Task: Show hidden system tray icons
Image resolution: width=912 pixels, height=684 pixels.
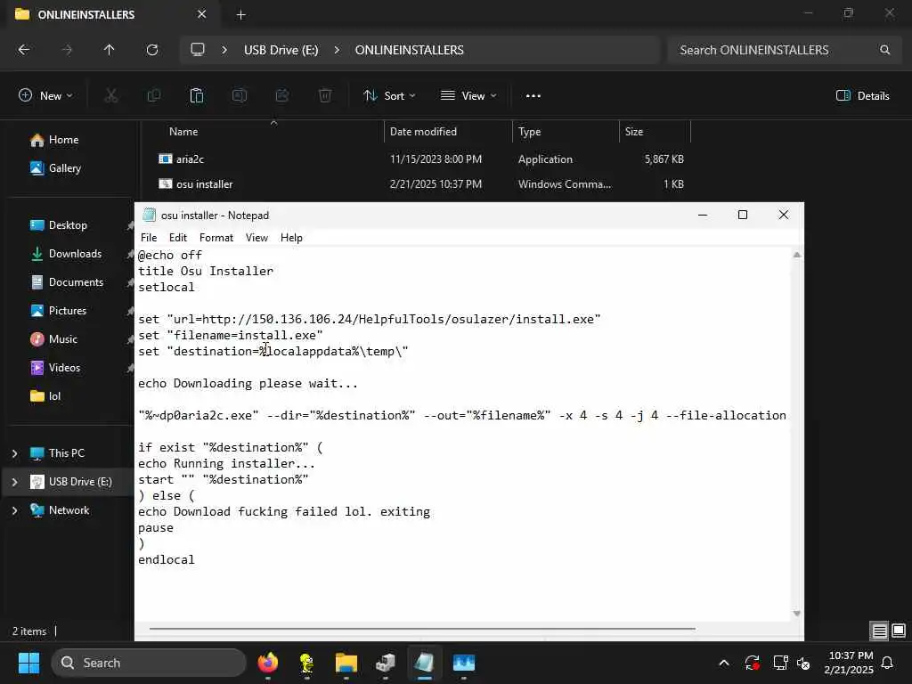Action: [724, 663]
